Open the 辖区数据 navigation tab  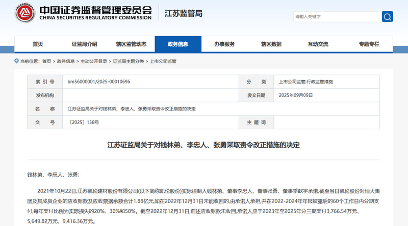coord(271,44)
